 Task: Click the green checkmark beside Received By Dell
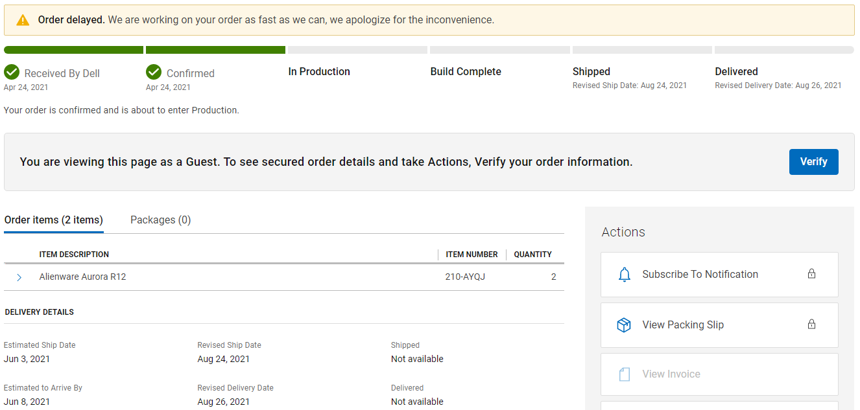[12, 71]
